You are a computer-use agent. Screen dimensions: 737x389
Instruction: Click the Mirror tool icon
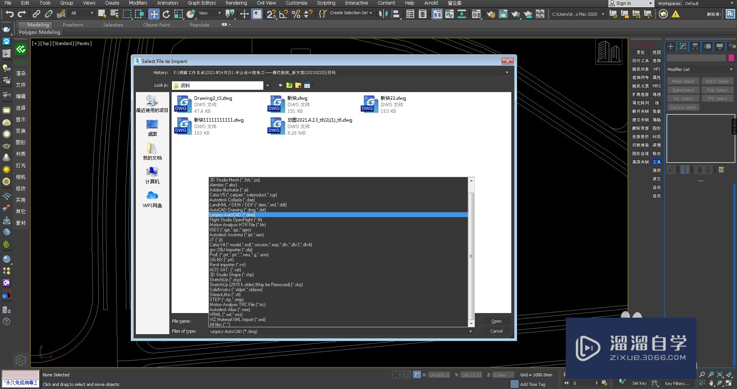tap(383, 14)
